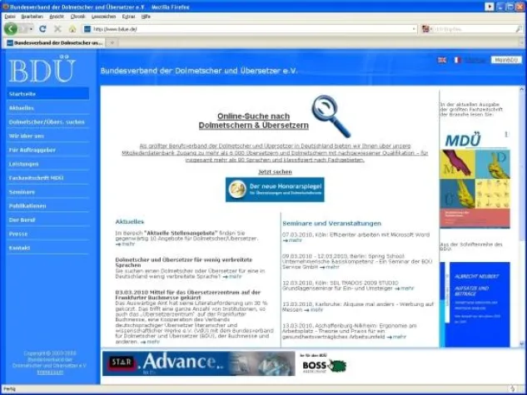
Task: Open the tab list dropdown at right of tab bar
Action: (x=522, y=42)
